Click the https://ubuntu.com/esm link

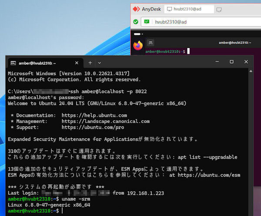209,175
